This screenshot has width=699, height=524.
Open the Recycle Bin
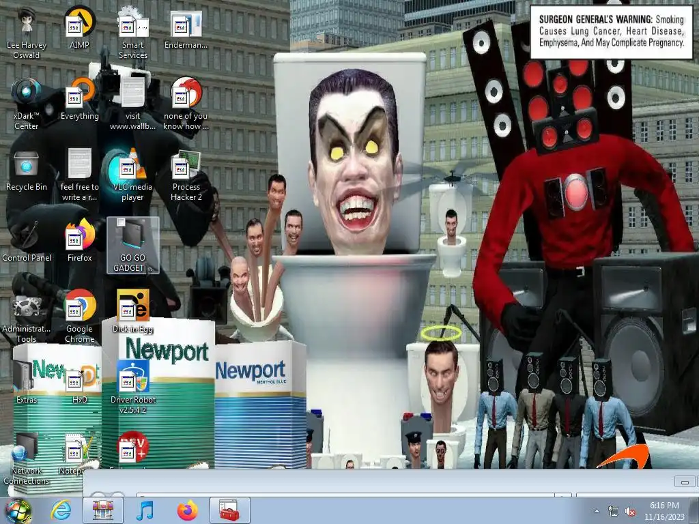pos(27,171)
